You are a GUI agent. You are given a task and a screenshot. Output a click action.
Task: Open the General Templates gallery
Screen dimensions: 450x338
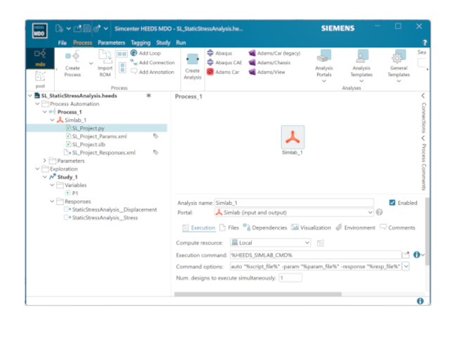[399, 66]
